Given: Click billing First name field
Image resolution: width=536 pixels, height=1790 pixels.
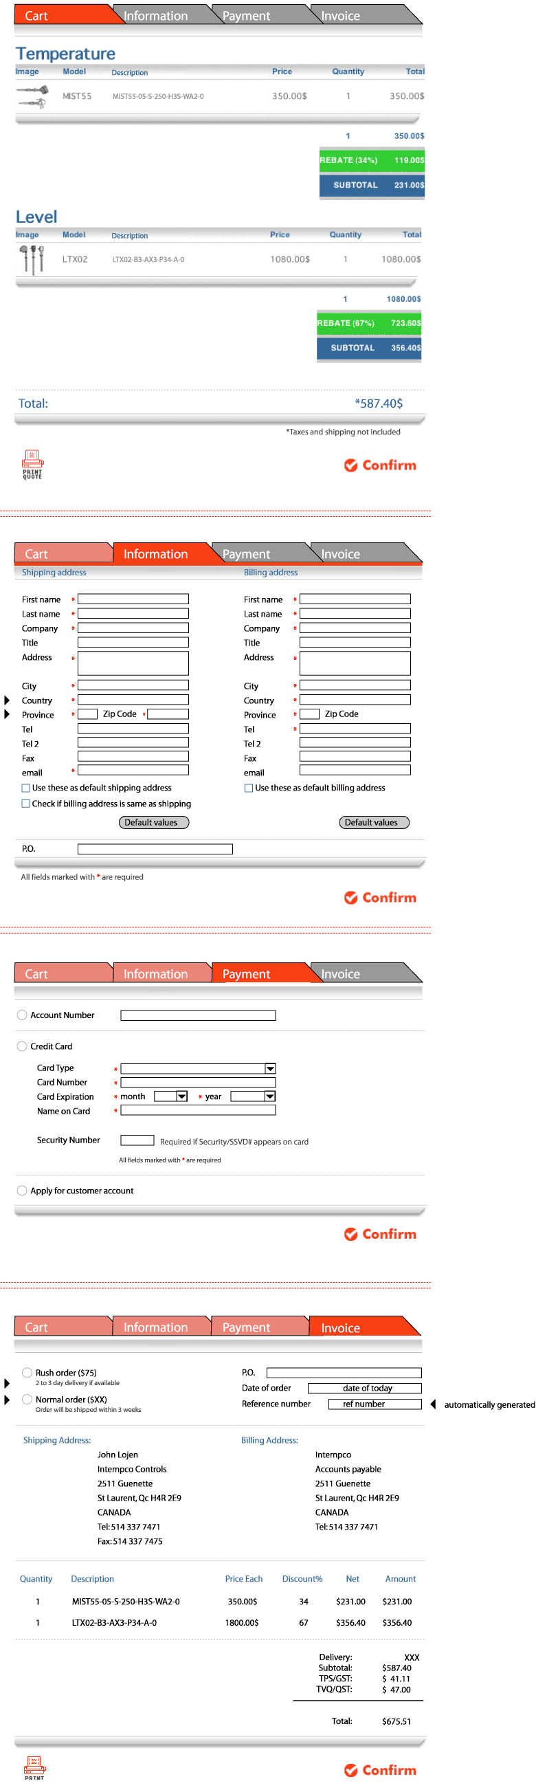Looking at the screenshot, I should click(x=355, y=599).
